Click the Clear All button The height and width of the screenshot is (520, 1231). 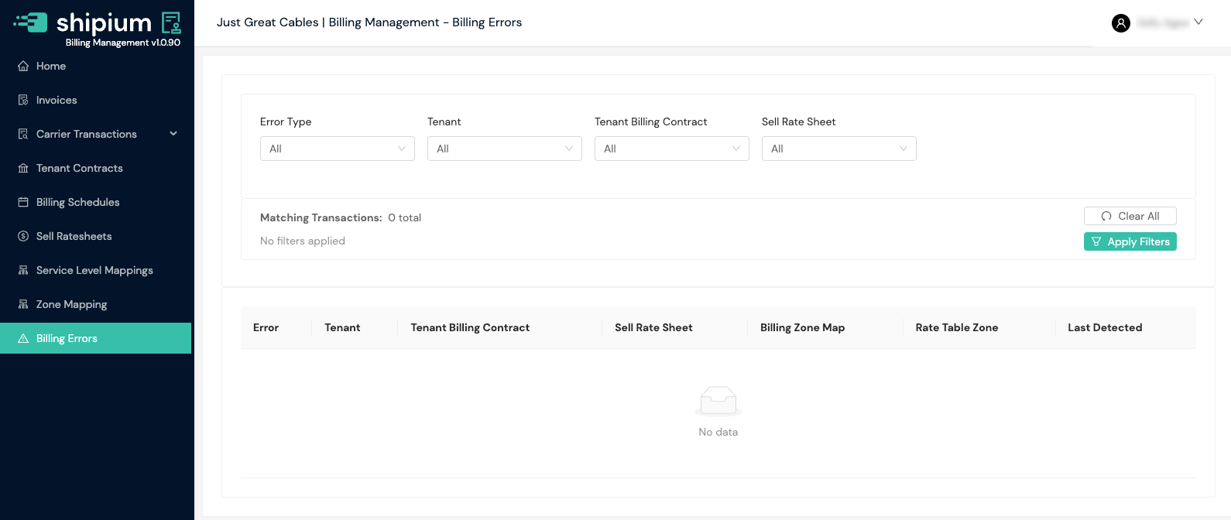tap(1130, 216)
